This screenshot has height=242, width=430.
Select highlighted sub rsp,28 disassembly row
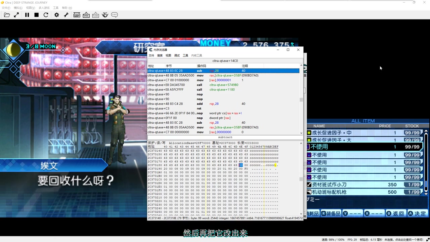coord(223,71)
